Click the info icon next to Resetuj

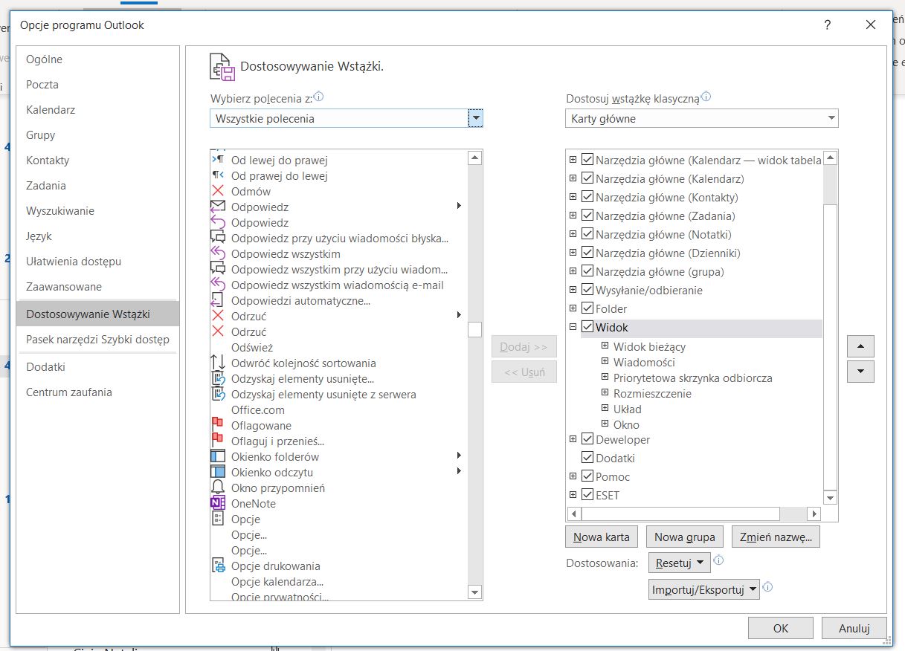tap(719, 561)
